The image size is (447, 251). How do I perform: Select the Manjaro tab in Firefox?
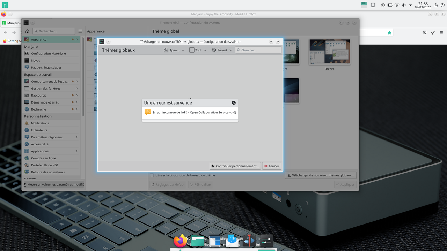pos(11,23)
